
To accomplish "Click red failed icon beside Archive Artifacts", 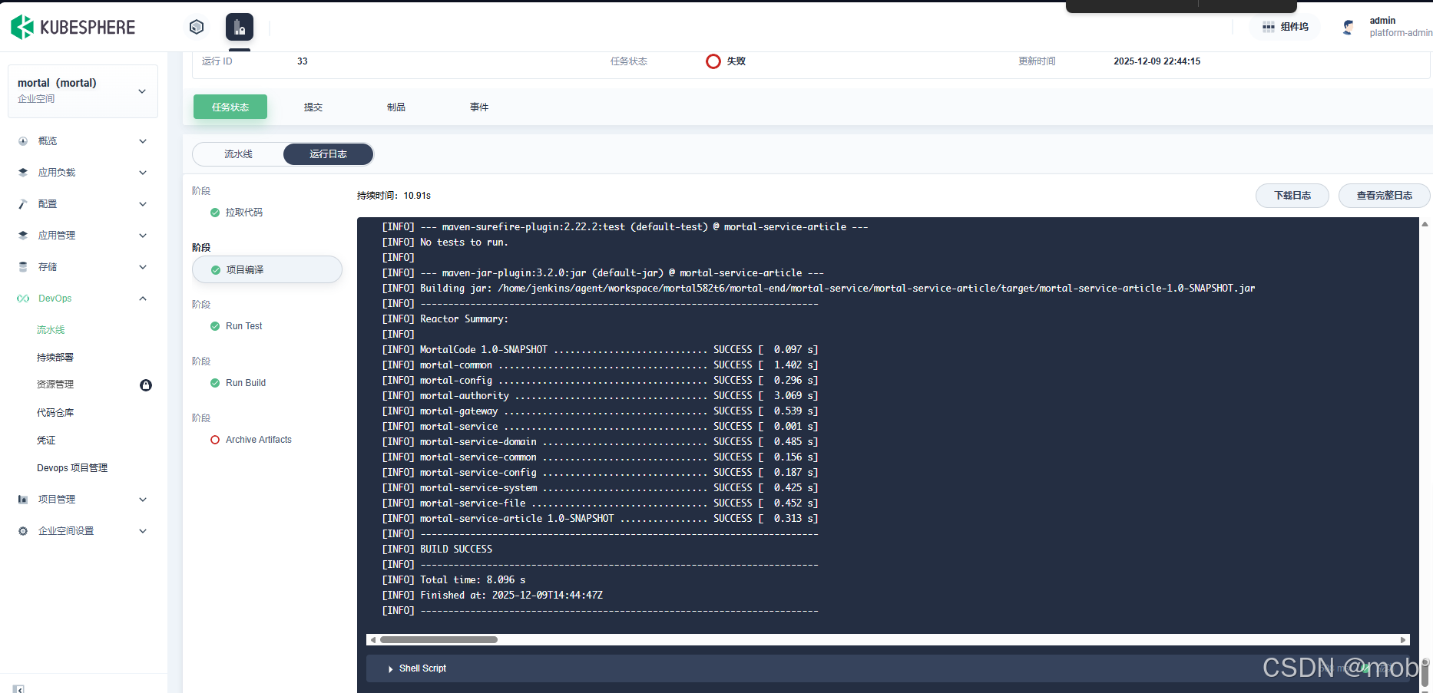I will click(215, 440).
